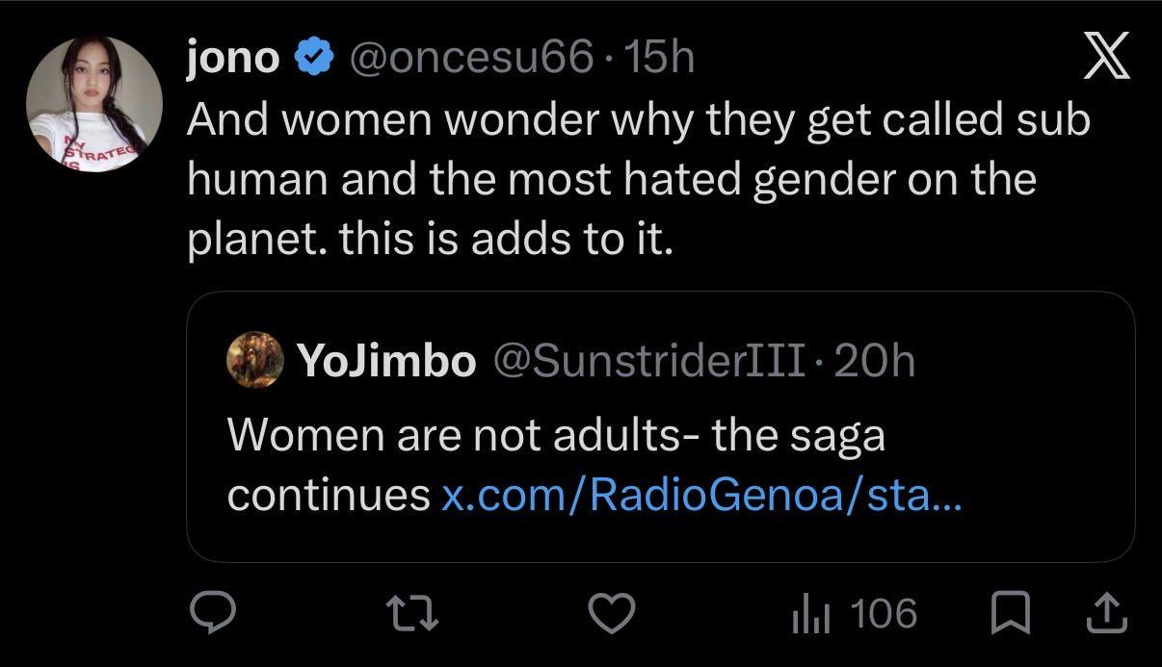Open the 20h quoted post timestamp

tap(873, 362)
